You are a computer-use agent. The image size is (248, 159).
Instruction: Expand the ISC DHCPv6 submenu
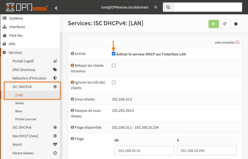[22, 127]
